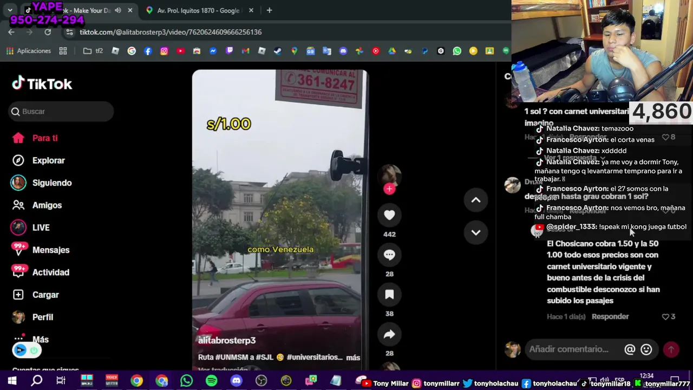Open Messenger bookmark icon
Image resolution: width=693 pixels, height=390 pixels.
pos(213,51)
